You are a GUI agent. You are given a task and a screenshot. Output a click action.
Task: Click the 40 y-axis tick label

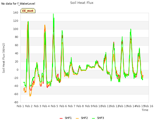(x=16, y=54)
